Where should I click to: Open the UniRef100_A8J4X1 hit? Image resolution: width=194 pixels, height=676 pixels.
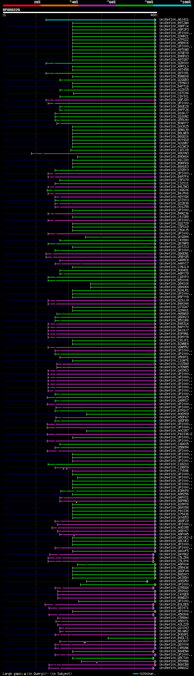click(x=174, y=20)
